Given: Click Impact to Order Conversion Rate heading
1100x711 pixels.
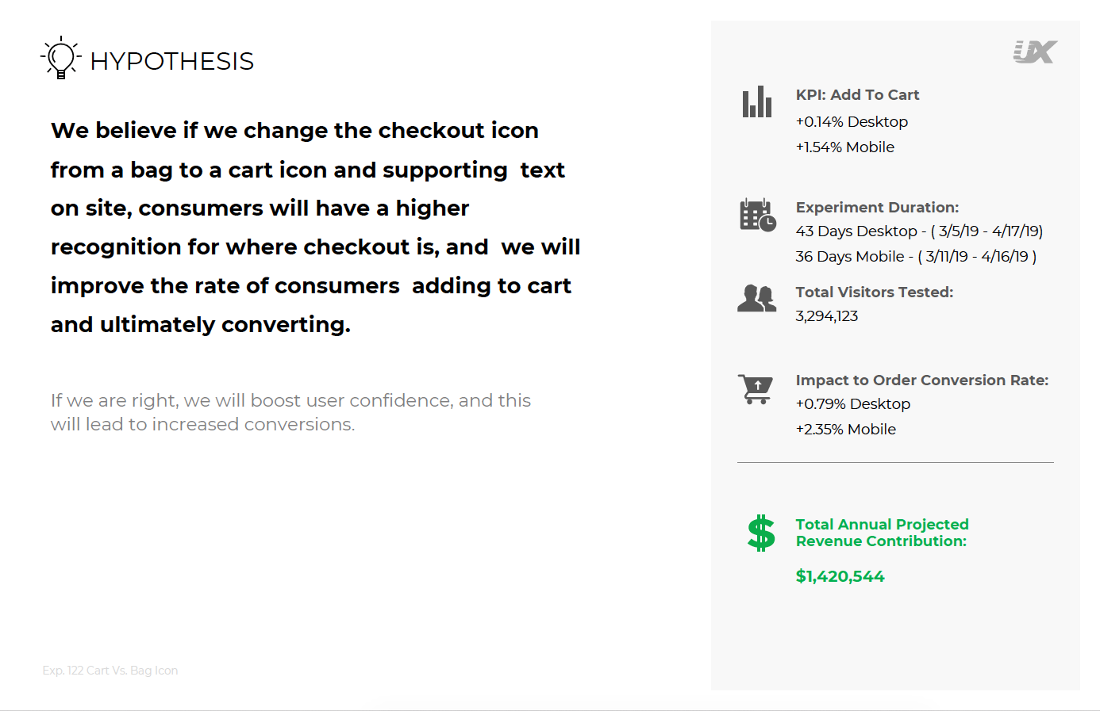Looking at the screenshot, I should click(922, 380).
